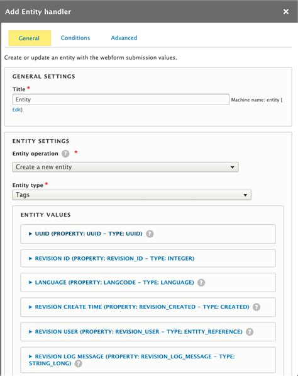298x376 pixels.
Task: Click help icon beside Revision log message
Action: (x=78, y=364)
